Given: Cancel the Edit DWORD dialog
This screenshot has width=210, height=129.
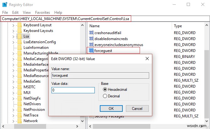Looking at the screenshot, I should tap(137, 108).
